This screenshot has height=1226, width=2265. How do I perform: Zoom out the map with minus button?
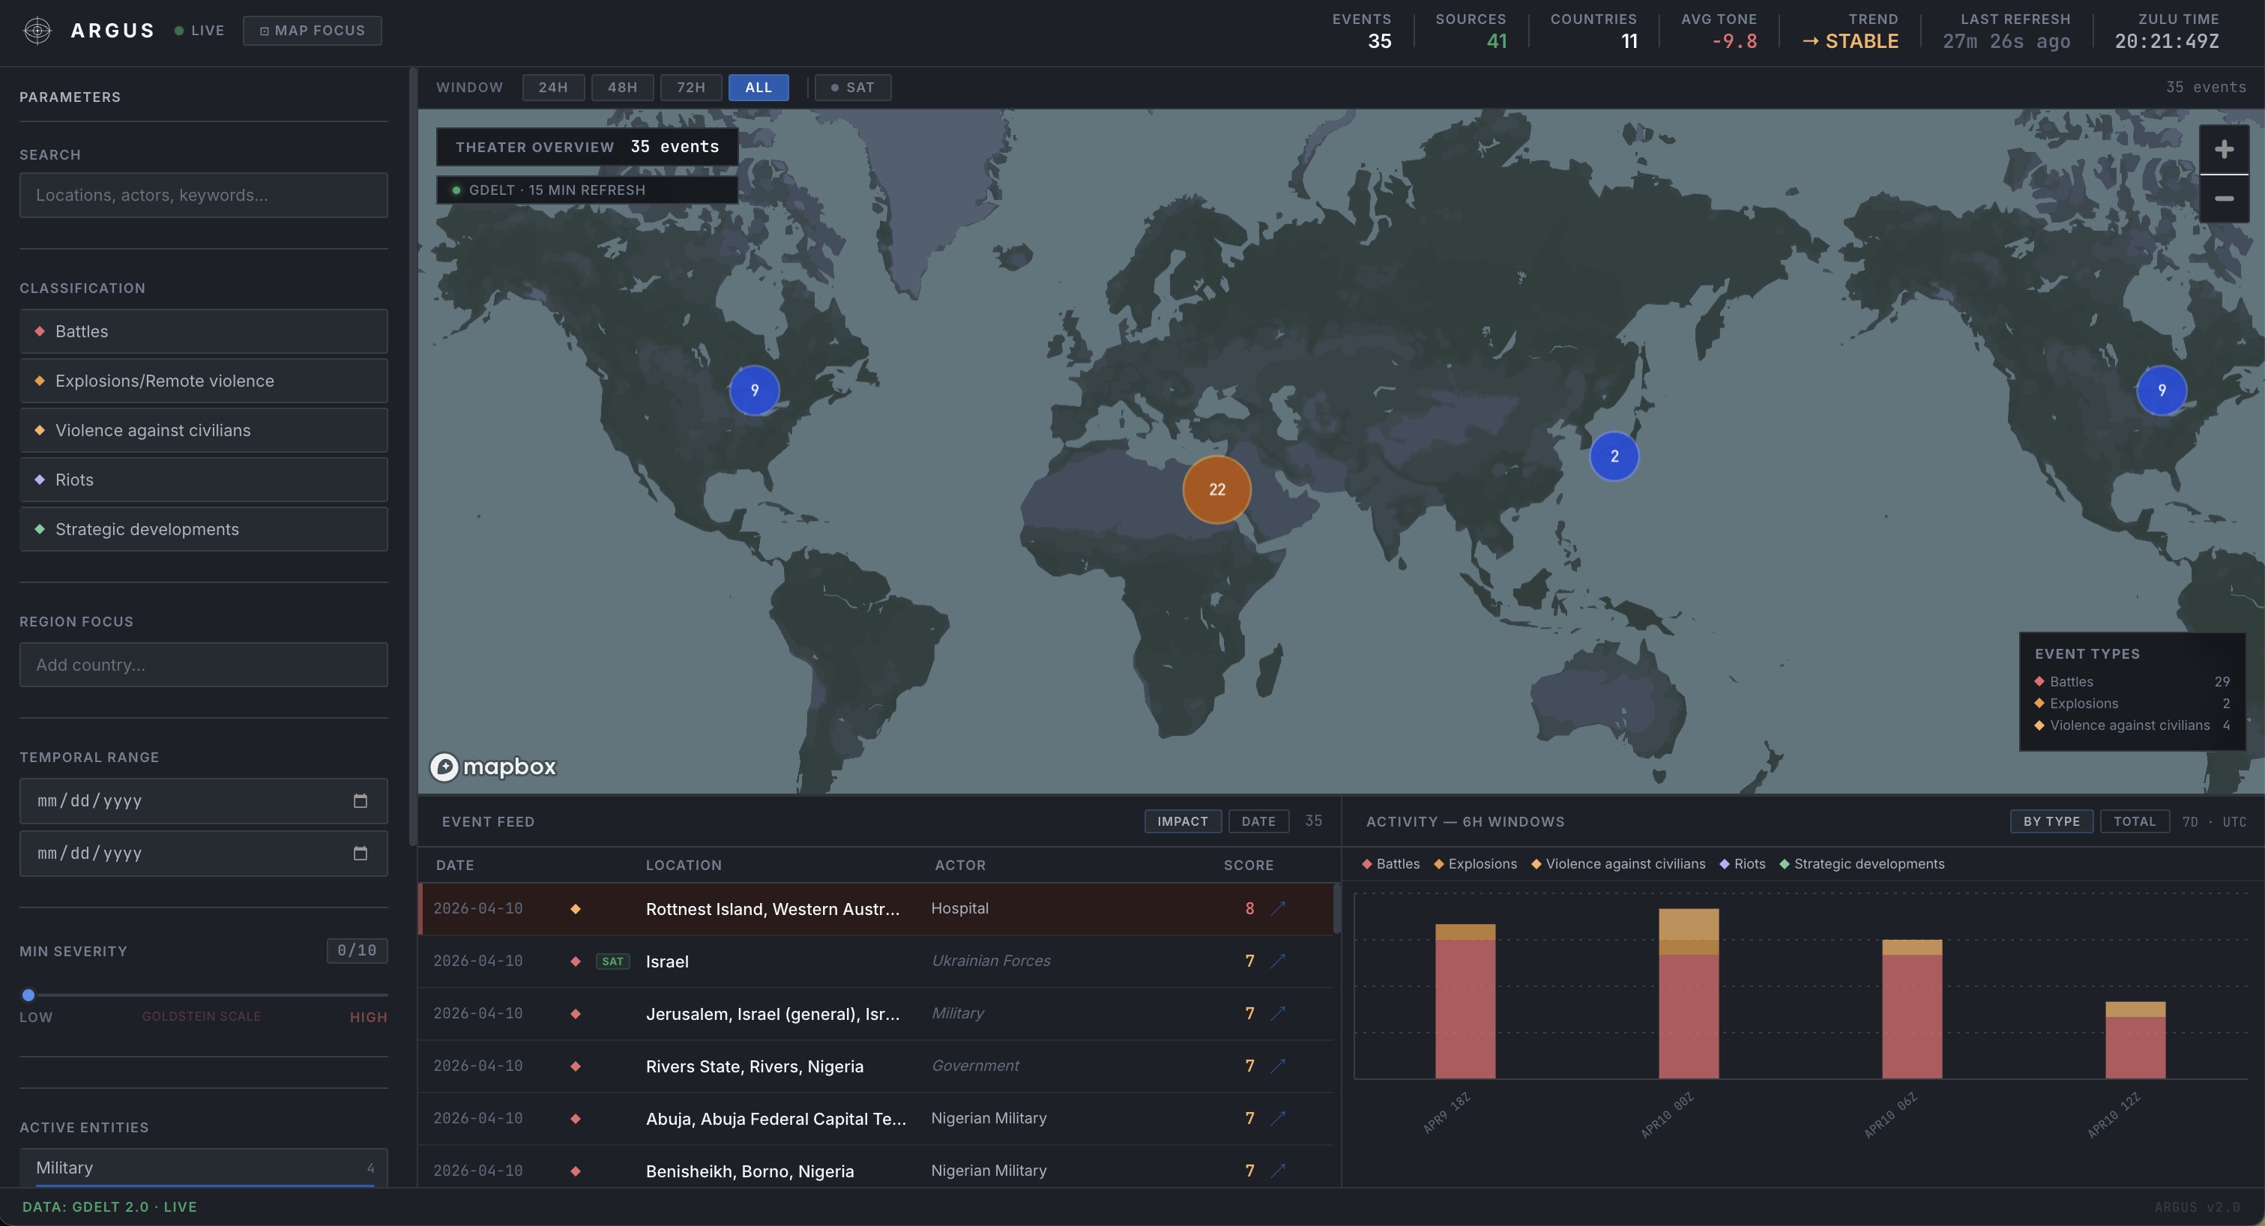click(2224, 199)
